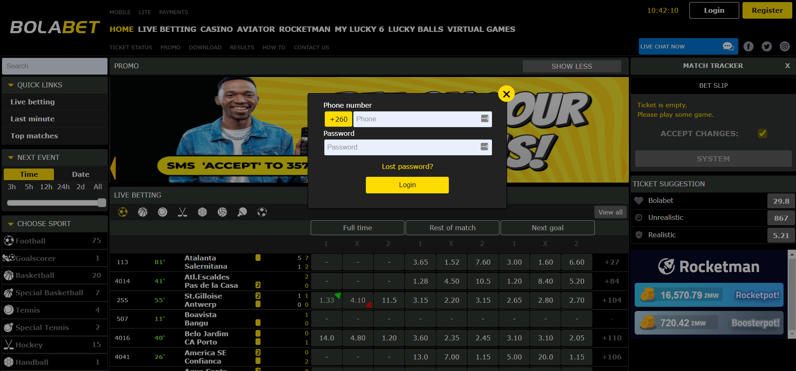796x371 pixels.
Task: Click the Bolabet heart icon in Ticket Suggestion
Action: (639, 200)
